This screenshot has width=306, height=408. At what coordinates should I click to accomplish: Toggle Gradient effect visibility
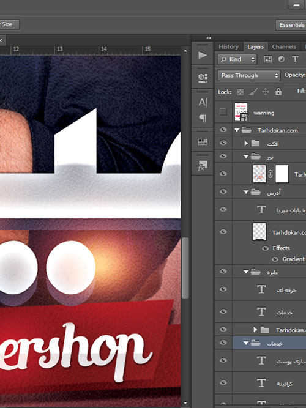click(x=275, y=259)
